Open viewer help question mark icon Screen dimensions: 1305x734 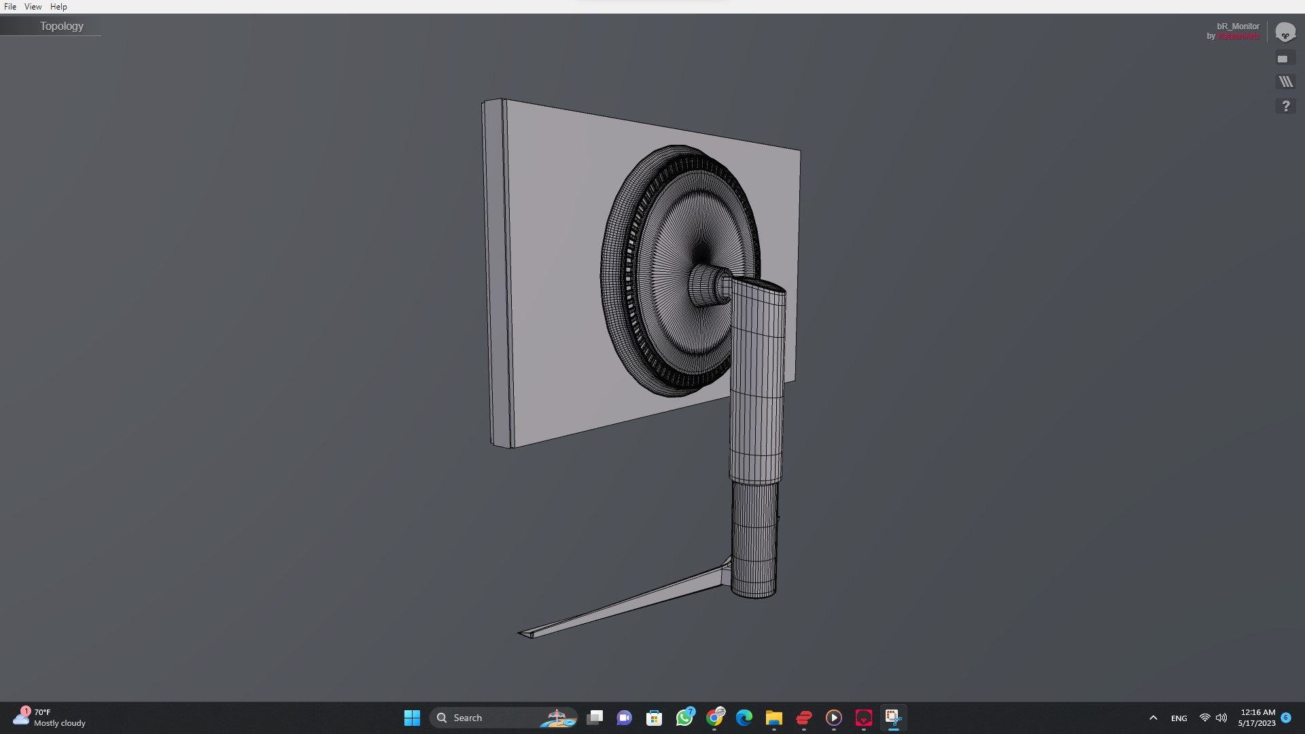click(x=1285, y=106)
